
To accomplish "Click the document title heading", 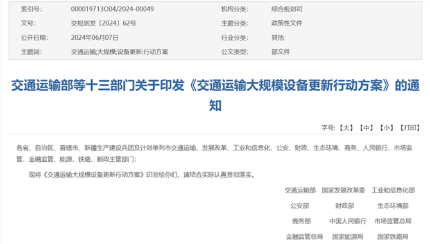I will point(215,95).
